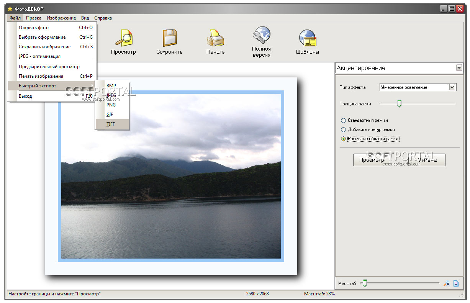Click the Печать printer icon
This screenshot has height=303, width=470.
(x=215, y=38)
